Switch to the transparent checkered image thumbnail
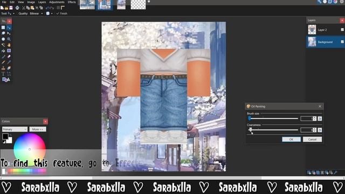The width and height of the screenshot is (345, 194). click(x=138, y=4)
